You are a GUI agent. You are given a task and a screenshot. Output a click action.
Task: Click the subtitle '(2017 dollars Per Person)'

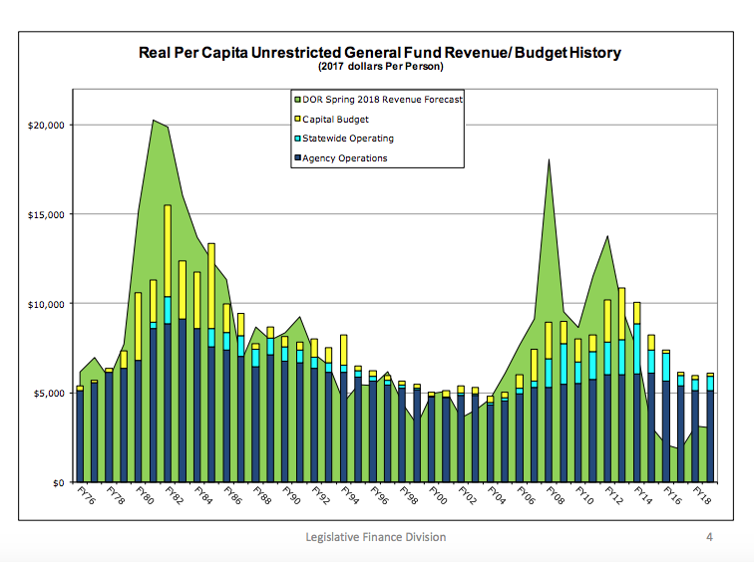pos(380,67)
